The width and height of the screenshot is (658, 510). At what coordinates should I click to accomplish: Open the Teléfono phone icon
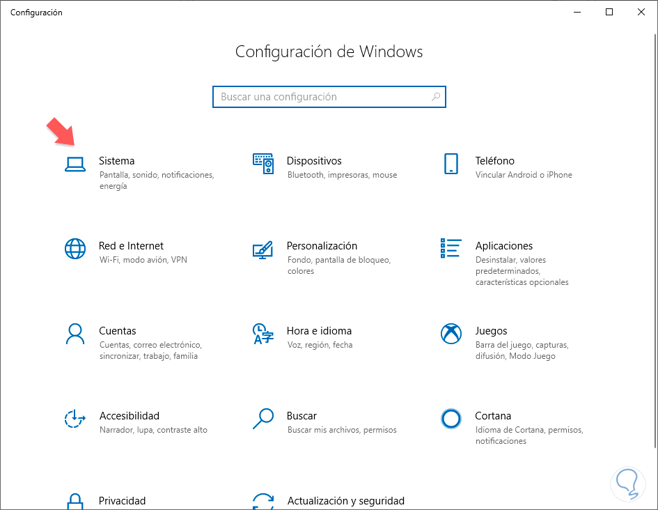coord(451,164)
